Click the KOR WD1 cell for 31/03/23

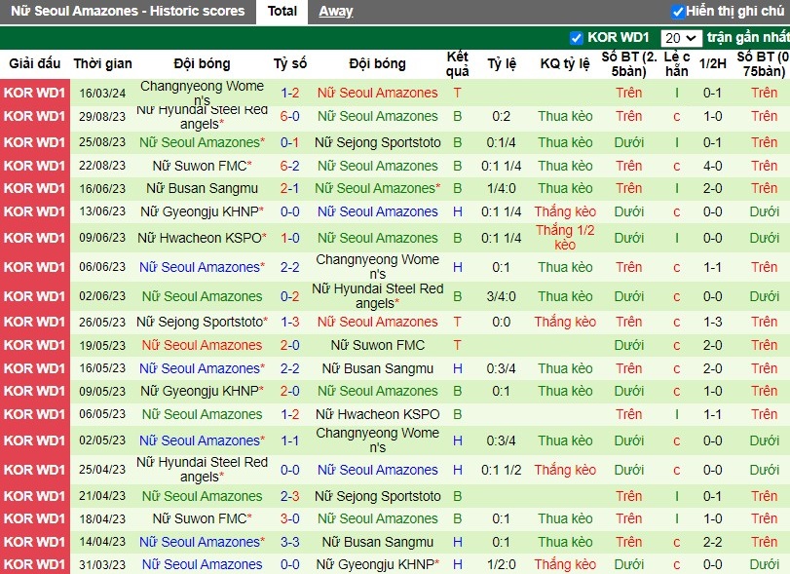34,564
